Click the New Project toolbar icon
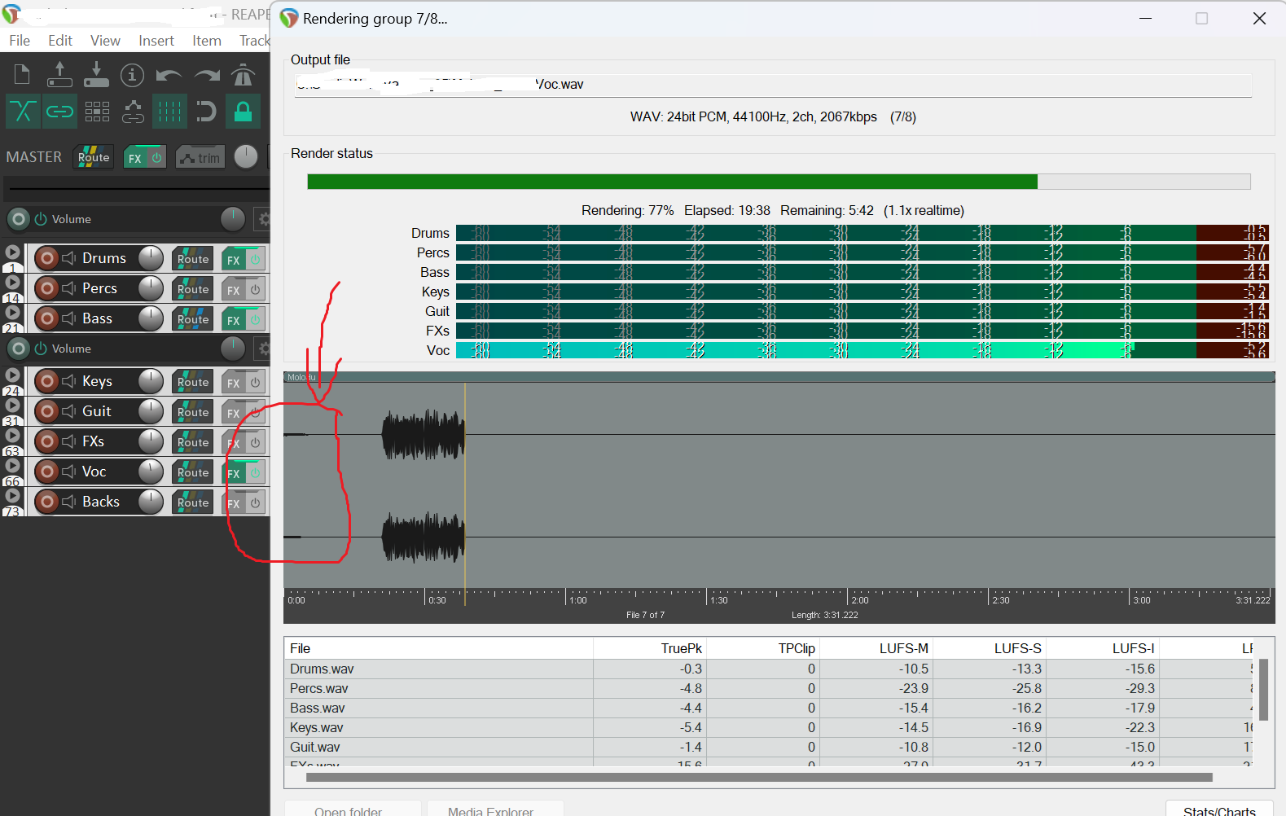 22,75
